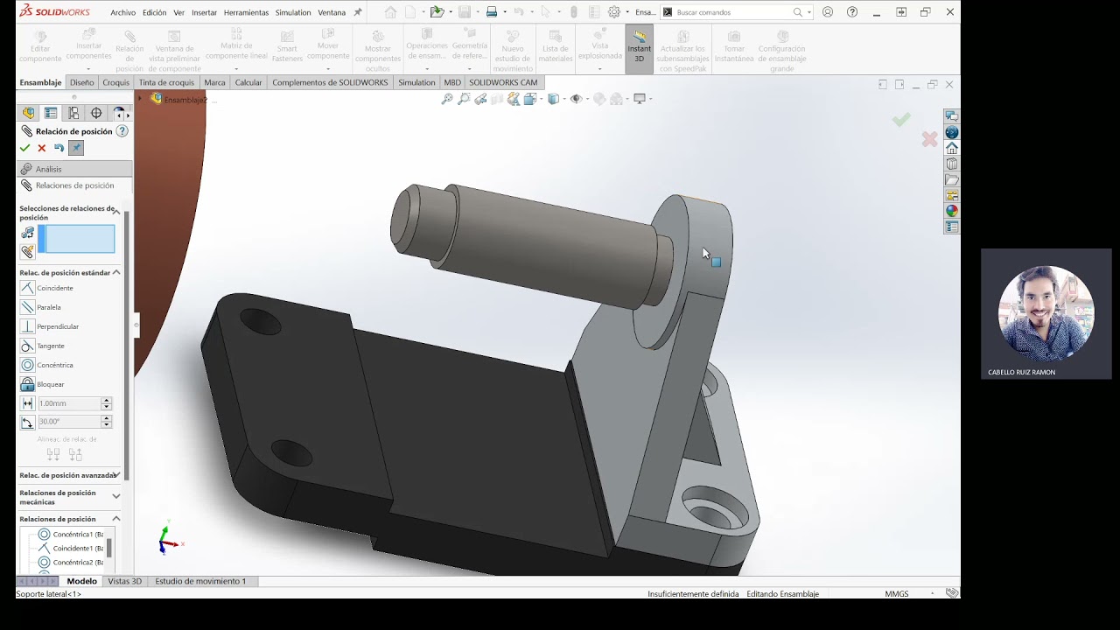Select Paralela mate type
This screenshot has height=630, width=1120.
point(41,307)
